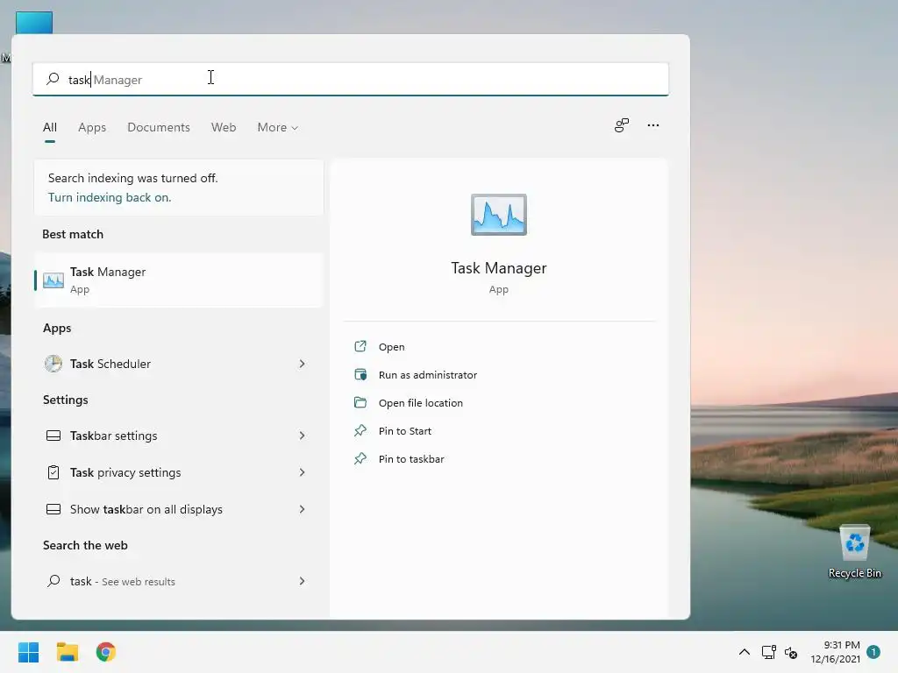Open 'Show taskbar on all displays' result

tap(179, 509)
